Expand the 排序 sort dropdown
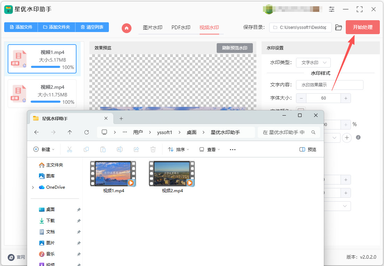Image resolution: width=384 pixels, height=266 pixels. coord(178,150)
